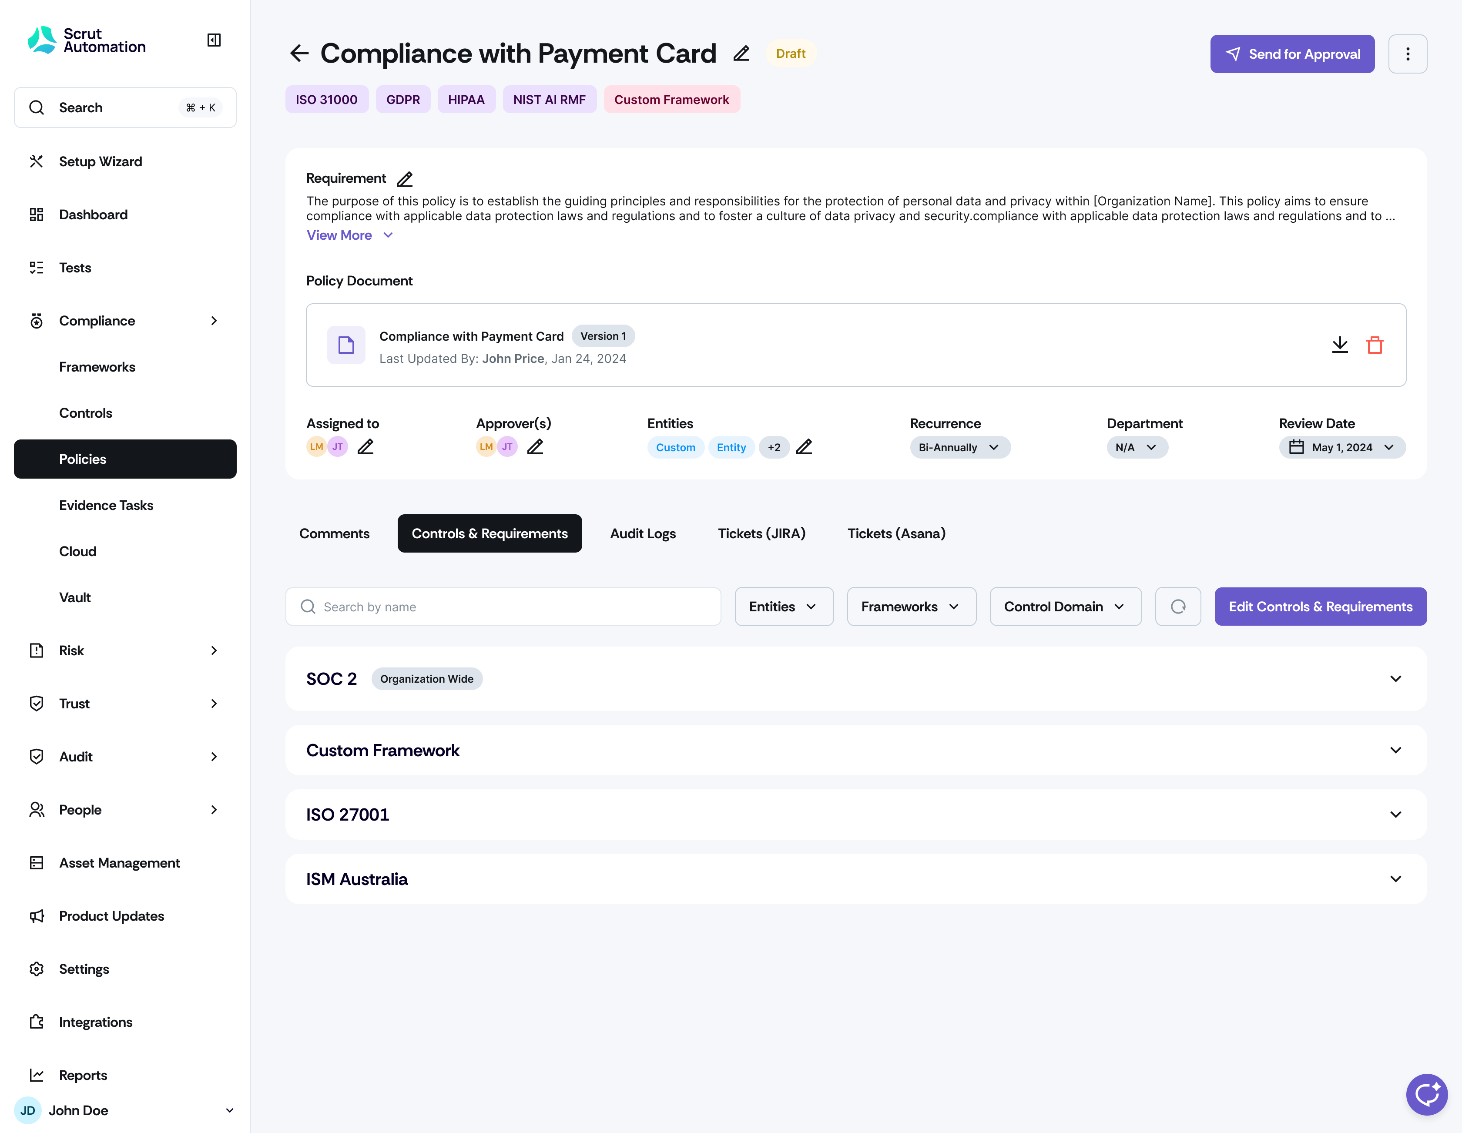Open the Recurrence Bi-Annually dropdown
This screenshot has height=1133, width=1462.
(959, 447)
